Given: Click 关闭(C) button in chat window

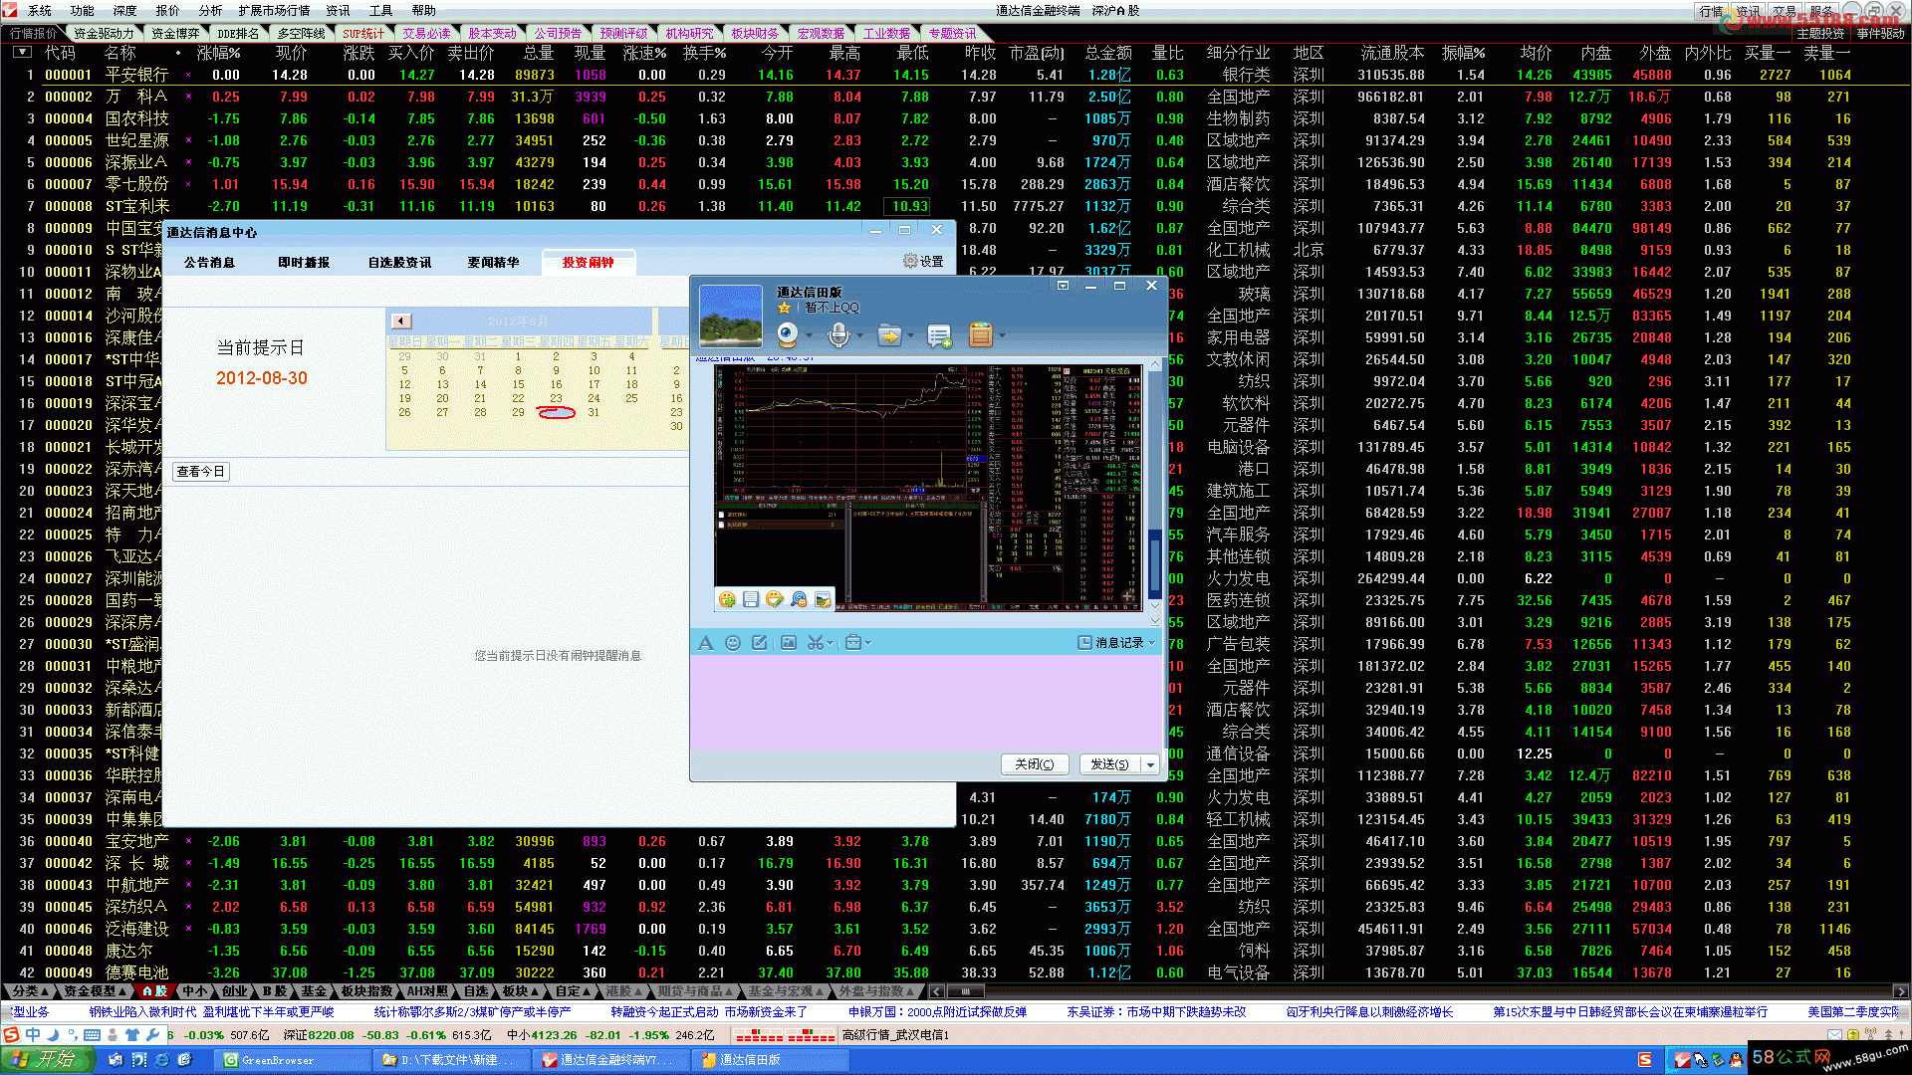Looking at the screenshot, I should tap(1035, 764).
